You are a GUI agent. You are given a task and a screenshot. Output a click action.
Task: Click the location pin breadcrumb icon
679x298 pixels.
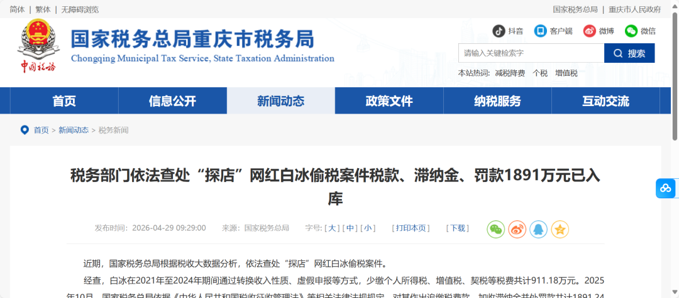click(x=25, y=130)
